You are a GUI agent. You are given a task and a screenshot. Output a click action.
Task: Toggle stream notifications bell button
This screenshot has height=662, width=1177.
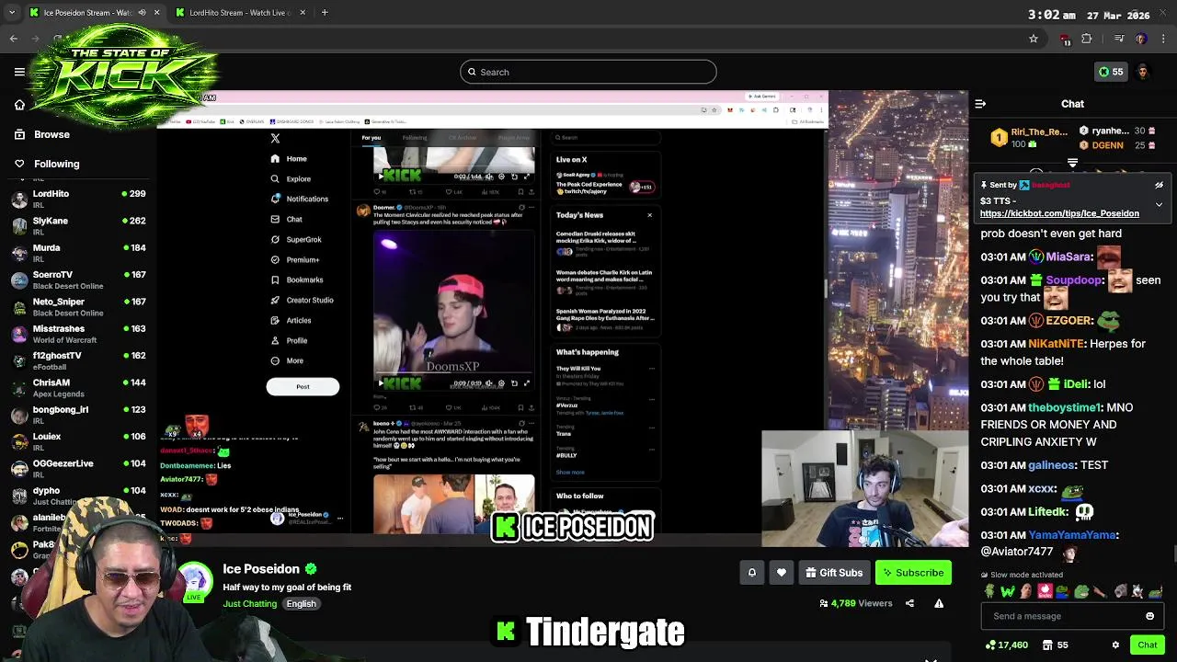[x=751, y=573]
